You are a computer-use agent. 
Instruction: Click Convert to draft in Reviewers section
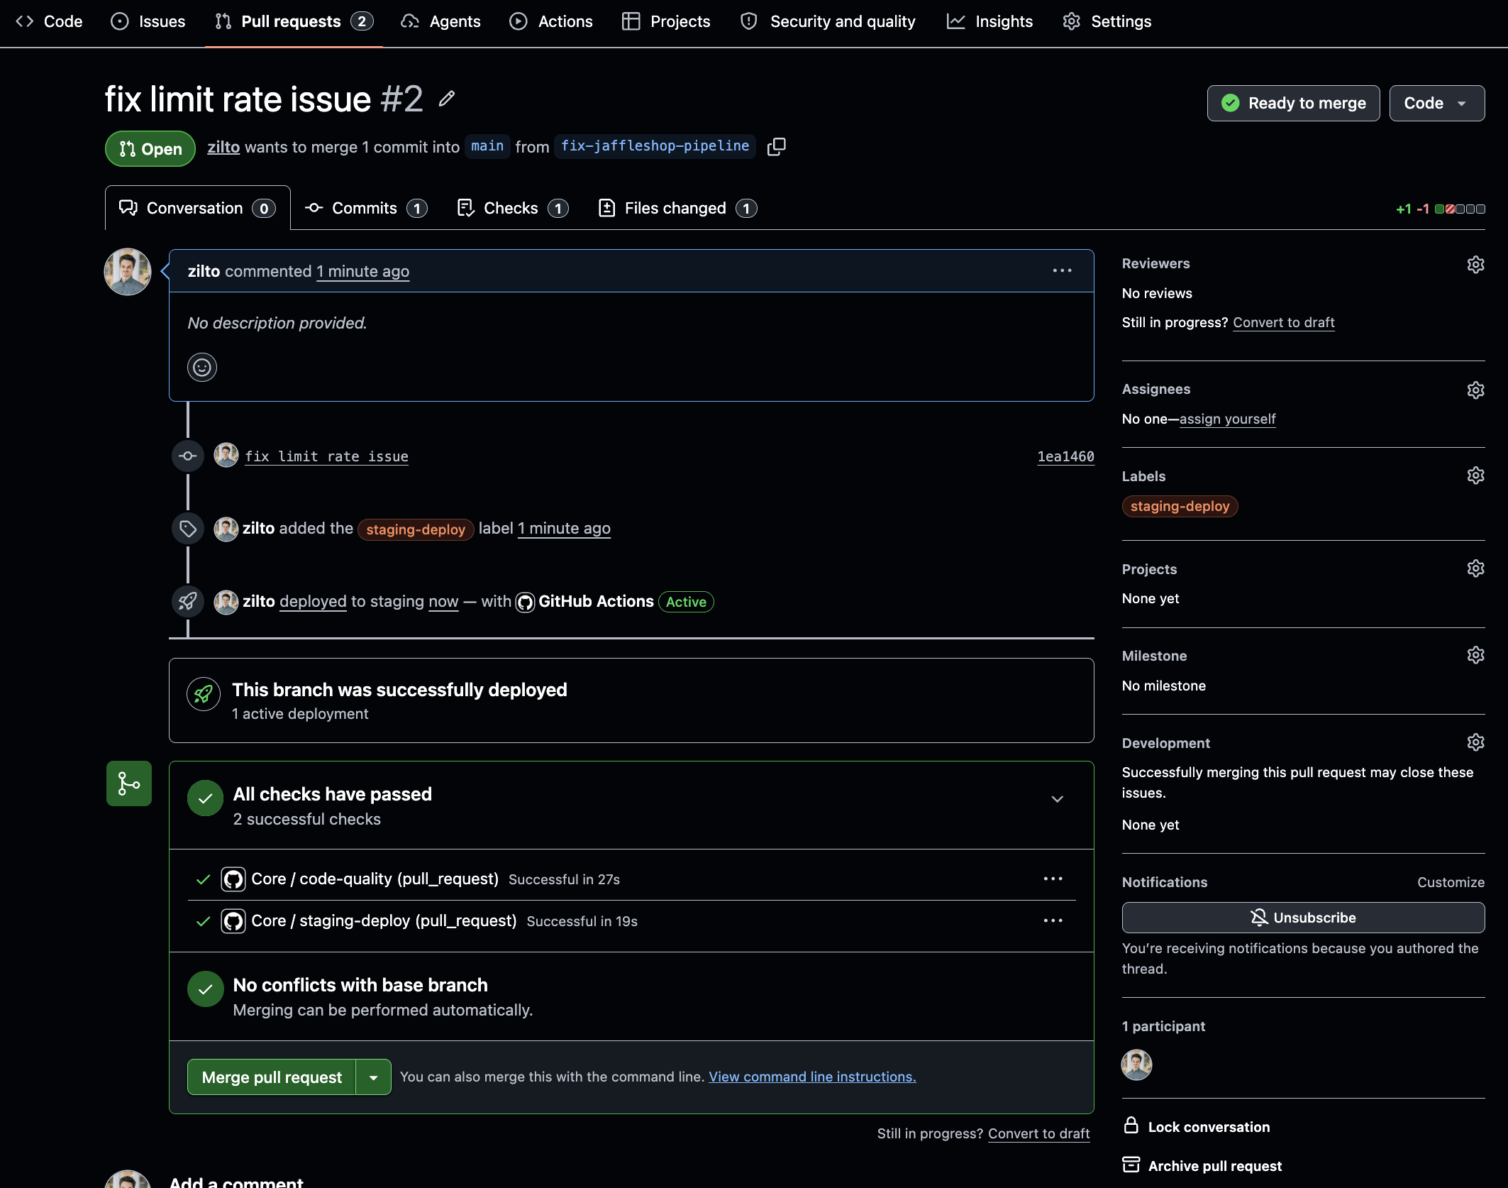click(x=1283, y=322)
